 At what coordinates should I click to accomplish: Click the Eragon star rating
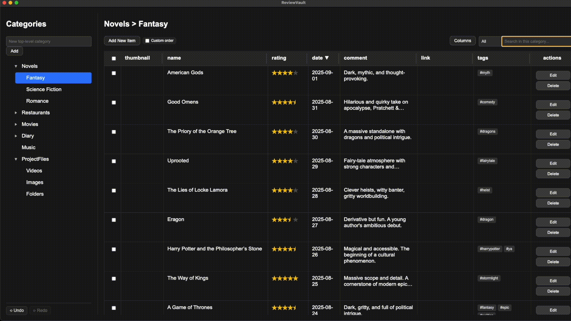(x=285, y=220)
